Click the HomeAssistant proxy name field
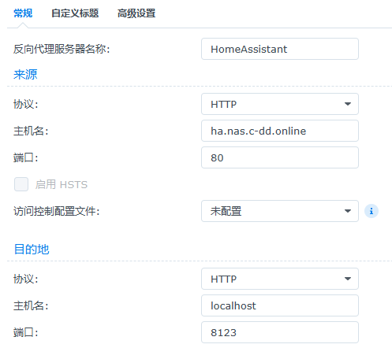Viewport: 392px width, 359px height. (x=280, y=49)
